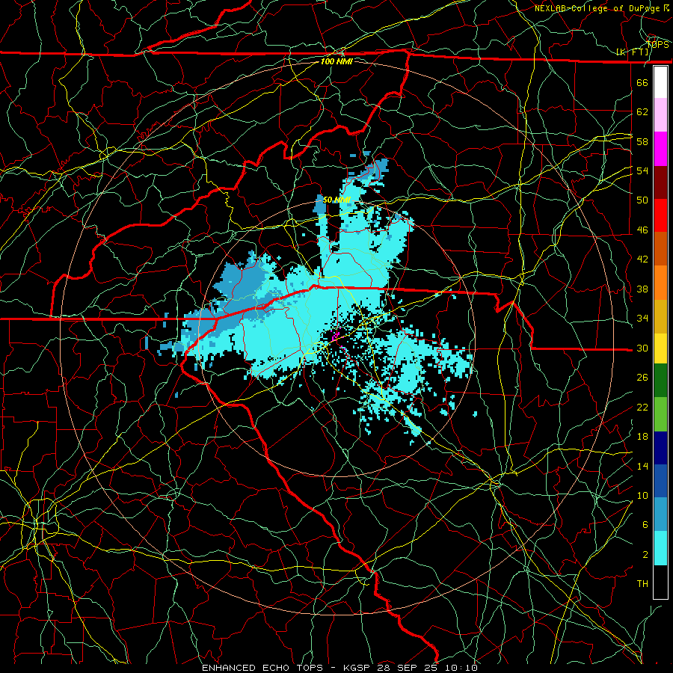Select the magenta legend color block
The width and height of the screenshot is (673, 673).
(x=660, y=149)
